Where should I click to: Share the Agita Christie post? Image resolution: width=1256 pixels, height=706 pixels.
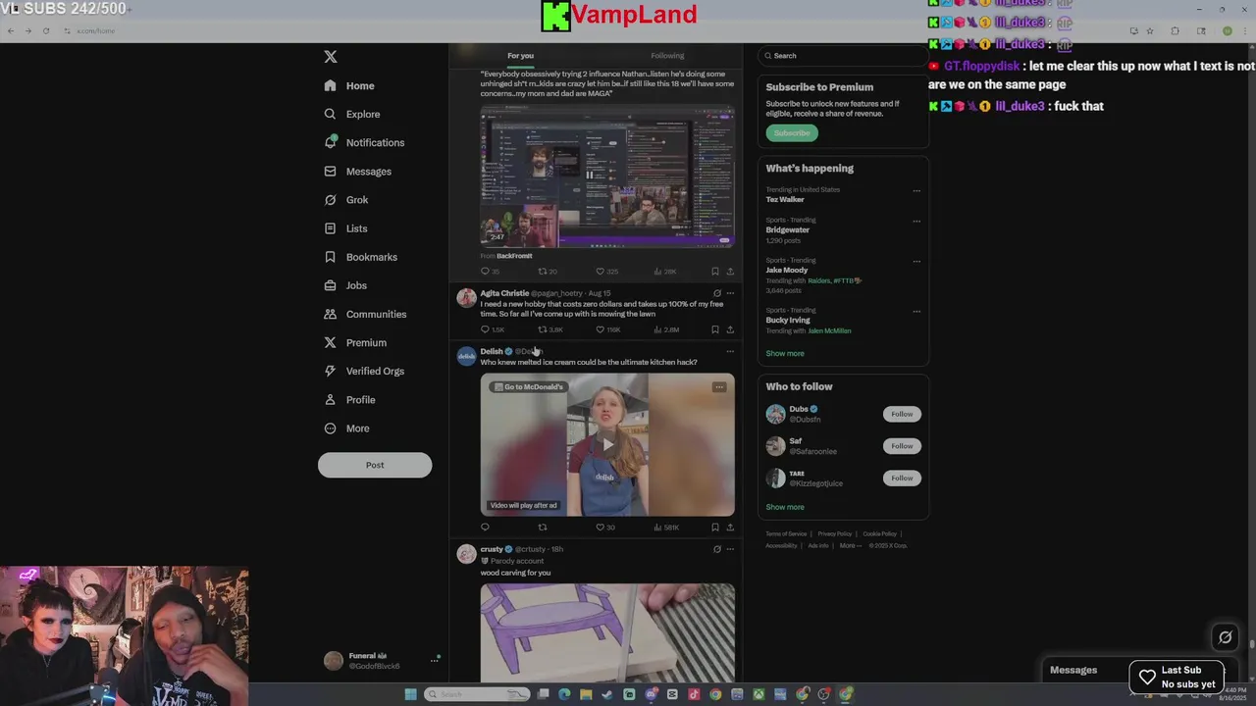pos(730,329)
